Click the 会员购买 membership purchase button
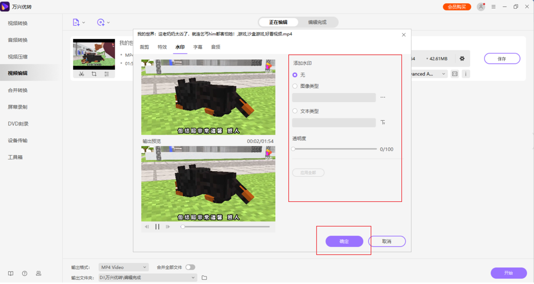 pos(457,7)
